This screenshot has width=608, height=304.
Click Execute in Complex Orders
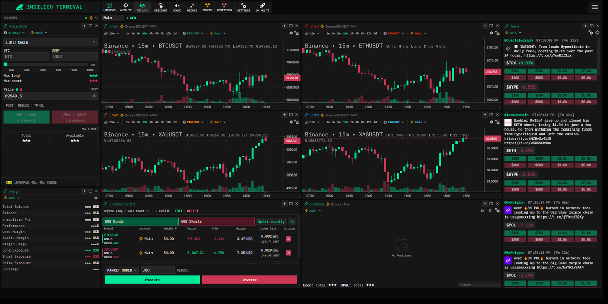tap(153, 280)
